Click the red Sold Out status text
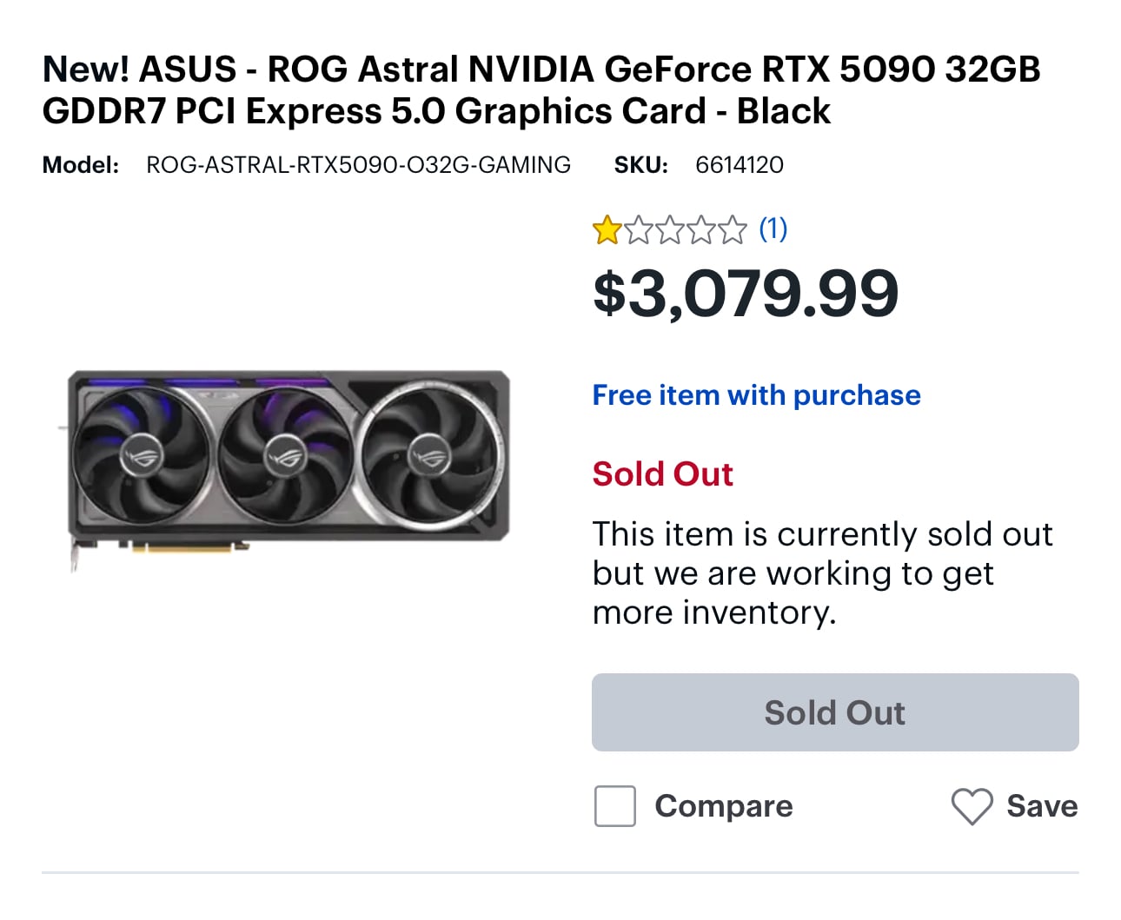This screenshot has height=920, width=1121. tap(662, 474)
